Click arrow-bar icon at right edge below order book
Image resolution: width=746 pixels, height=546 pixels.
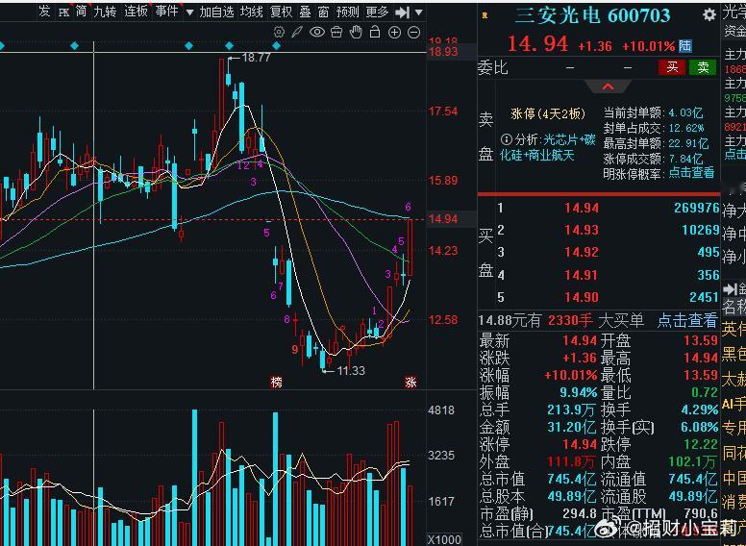pos(729,288)
